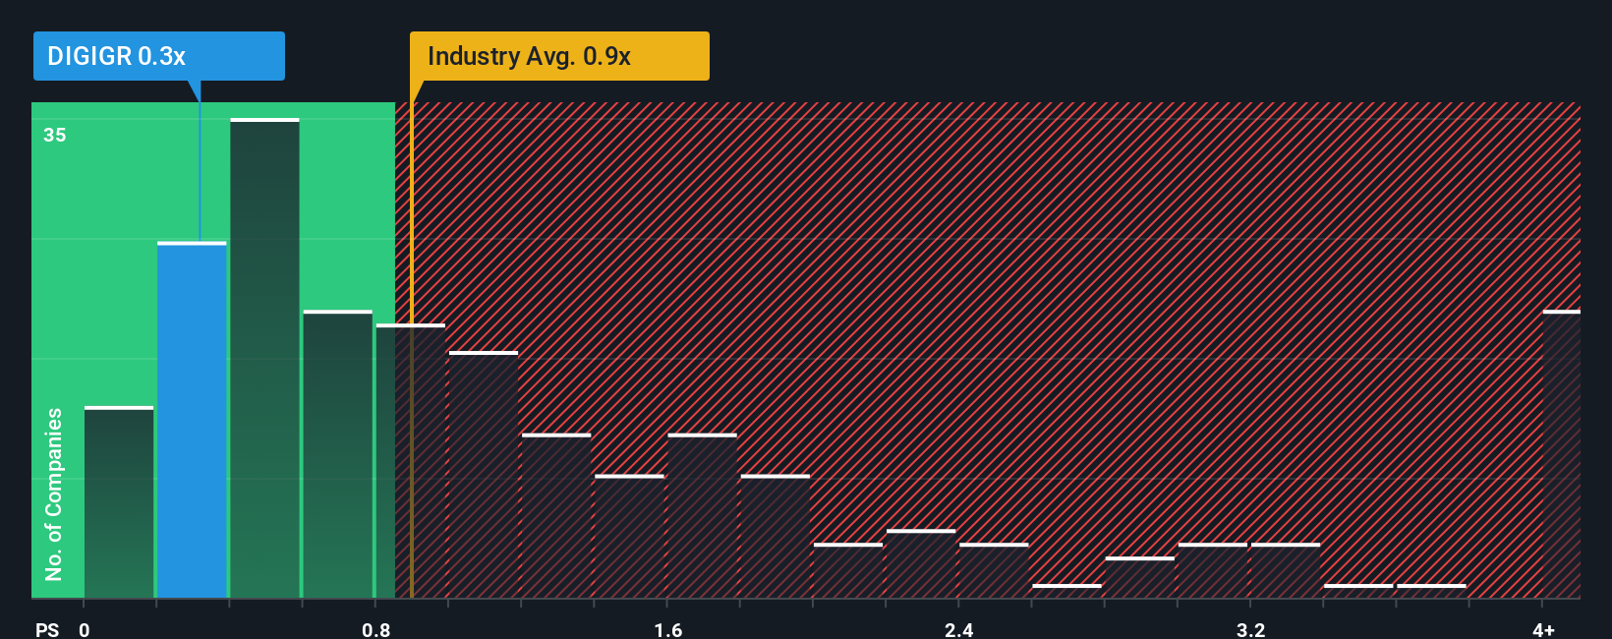Click the 1.6 x-axis tick label
This screenshot has height=639, width=1612.
668,629
